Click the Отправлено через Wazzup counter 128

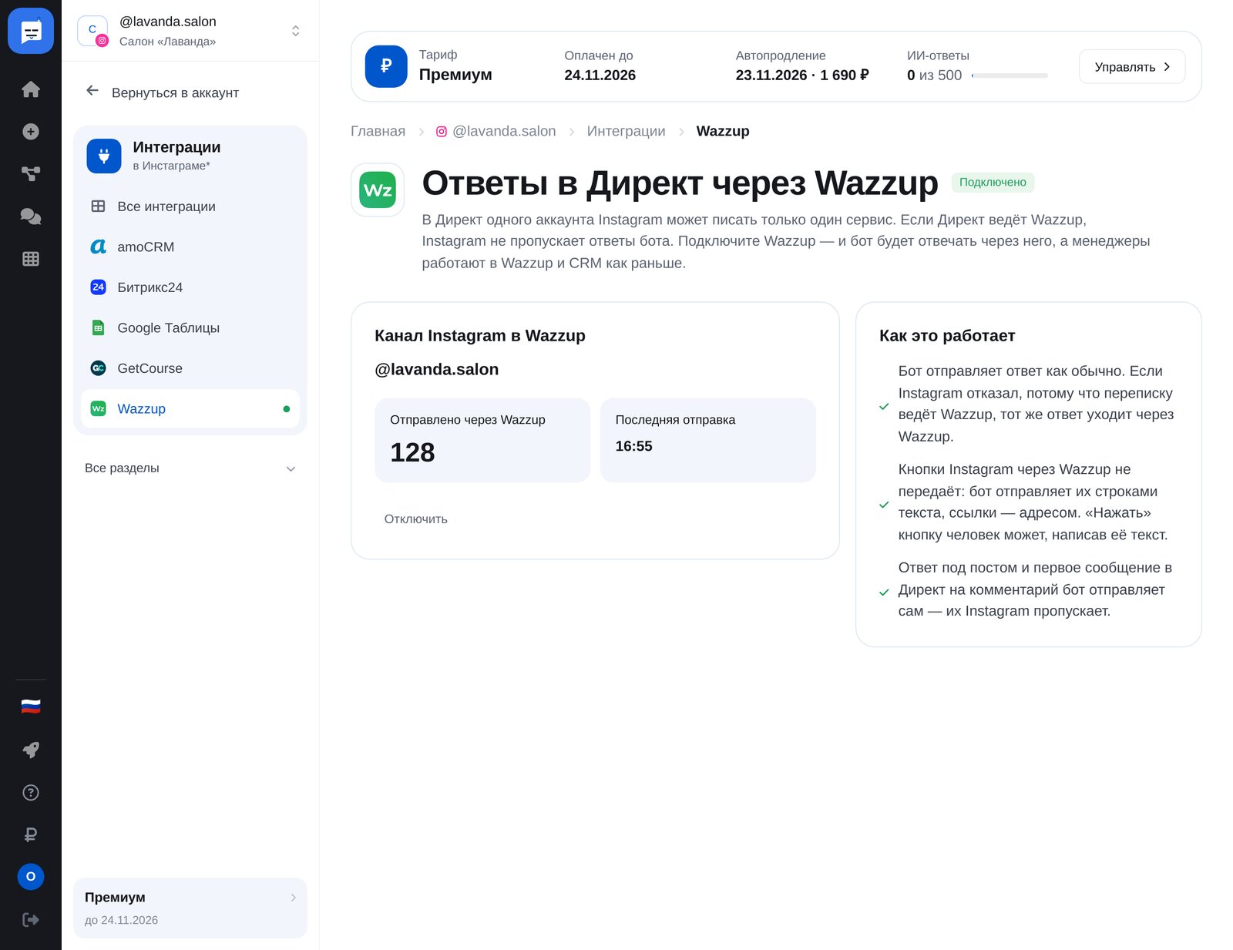[412, 452]
